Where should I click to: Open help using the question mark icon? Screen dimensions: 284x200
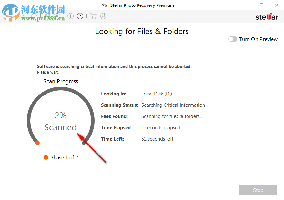coord(80,16)
